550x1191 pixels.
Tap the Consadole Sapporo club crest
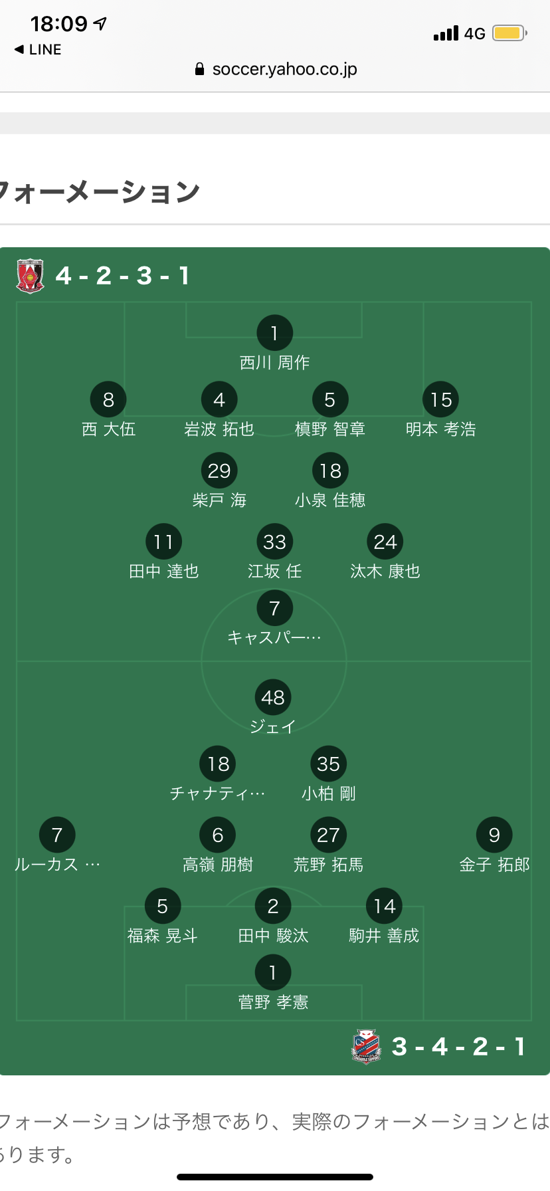[x=366, y=1047]
